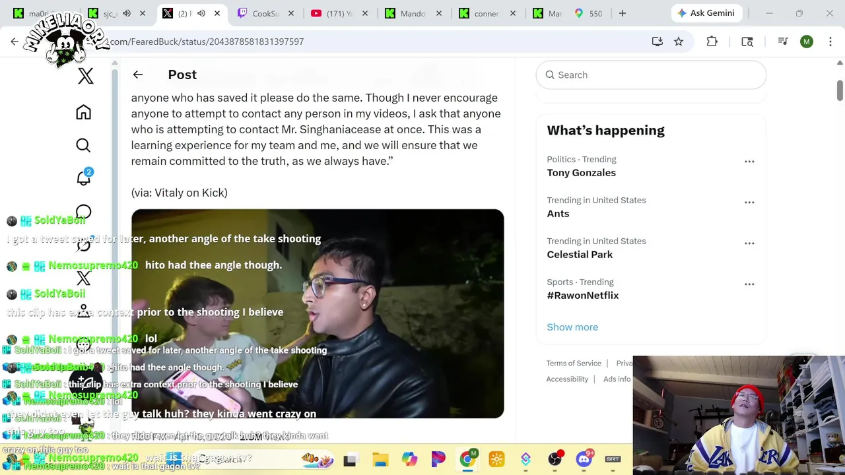Close the CookSu Twitch tab
Viewport: 845px width, 475px height.
(x=290, y=13)
